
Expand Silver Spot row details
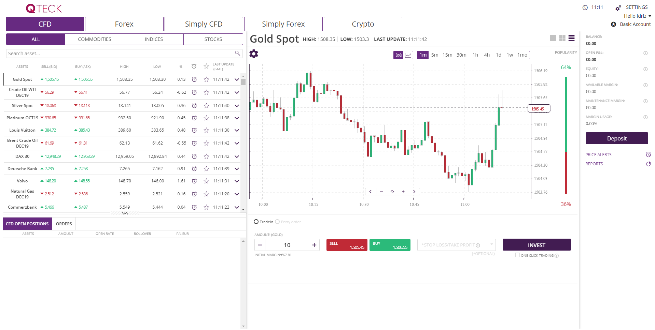point(237,106)
